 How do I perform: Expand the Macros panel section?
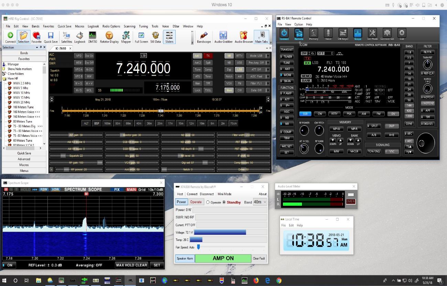(x=24, y=165)
